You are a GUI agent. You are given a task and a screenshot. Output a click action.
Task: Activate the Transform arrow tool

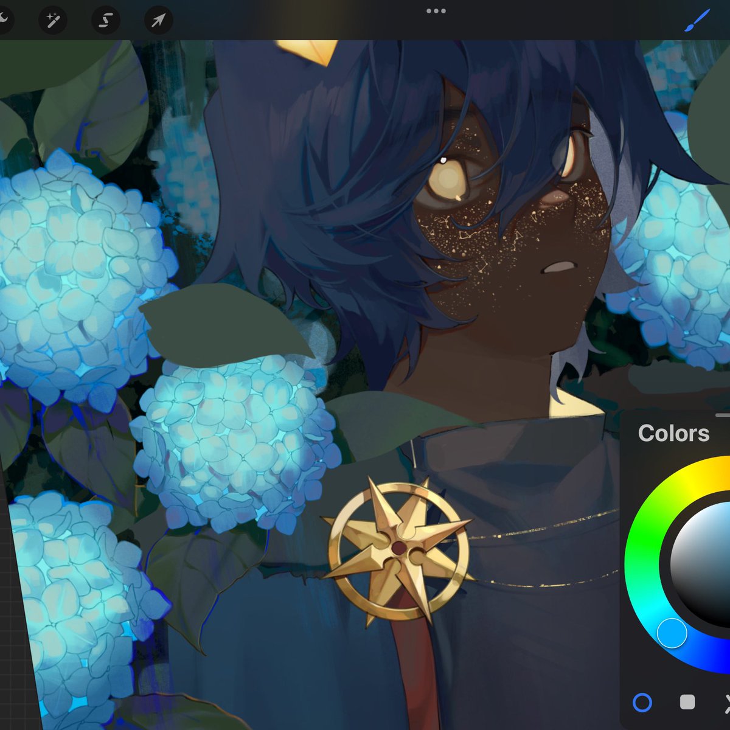(x=158, y=21)
